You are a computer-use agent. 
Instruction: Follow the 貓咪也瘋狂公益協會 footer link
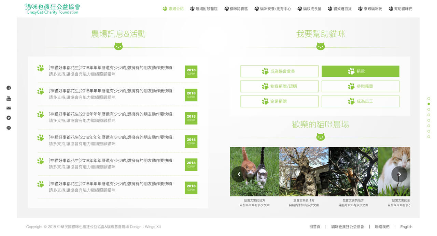click(348, 227)
